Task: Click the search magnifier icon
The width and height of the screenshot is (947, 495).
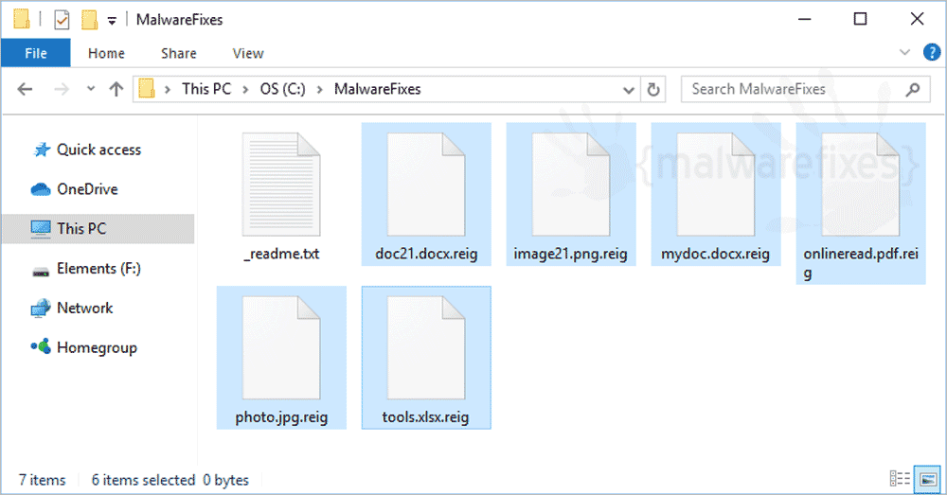Action: (913, 89)
